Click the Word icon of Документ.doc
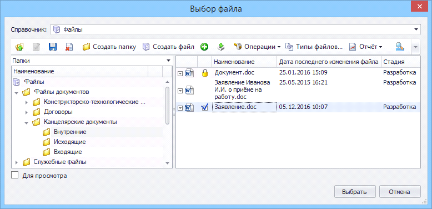Image resolution: width=432 pixels, height=209 pixels. 189,73
